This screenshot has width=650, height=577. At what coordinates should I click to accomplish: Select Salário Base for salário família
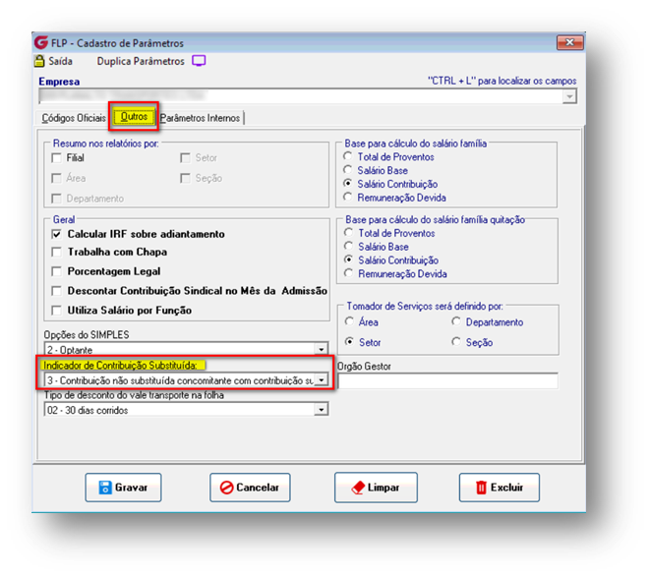tap(348, 170)
